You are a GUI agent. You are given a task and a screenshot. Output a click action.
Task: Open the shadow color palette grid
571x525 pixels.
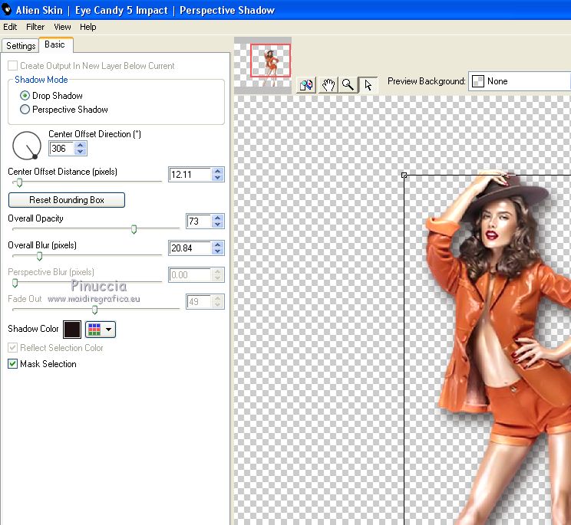point(101,330)
